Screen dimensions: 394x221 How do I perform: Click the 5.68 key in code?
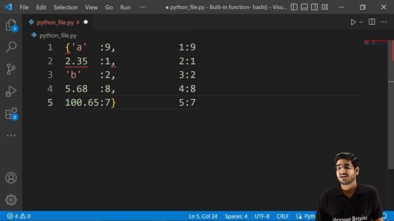click(x=76, y=88)
